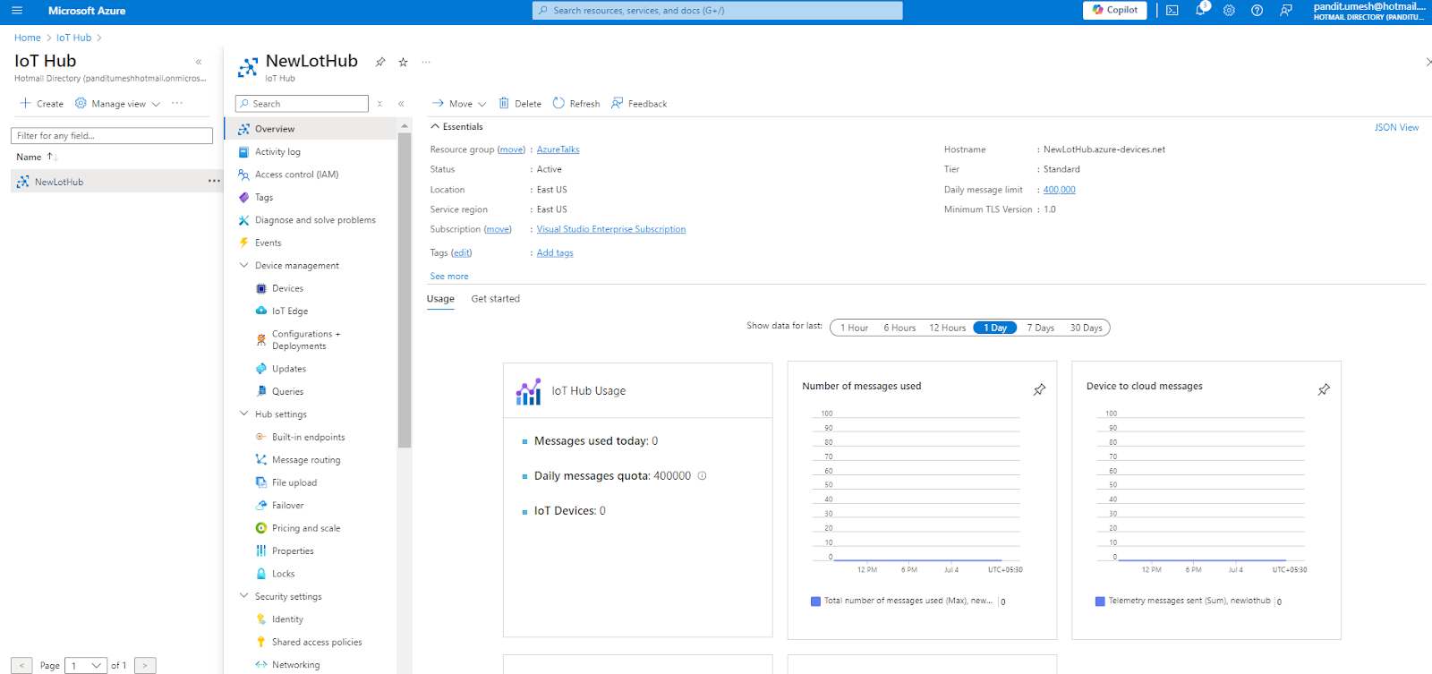Open Feedback from the command bar
Viewport: 1432px width, 674px height.
pos(639,104)
